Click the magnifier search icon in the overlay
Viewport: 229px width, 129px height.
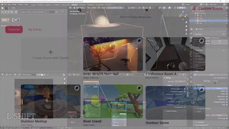pyautogui.click(x=80, y=10)
